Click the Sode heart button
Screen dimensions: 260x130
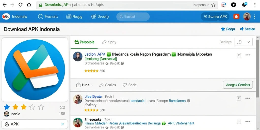click(x=129, y=85)
